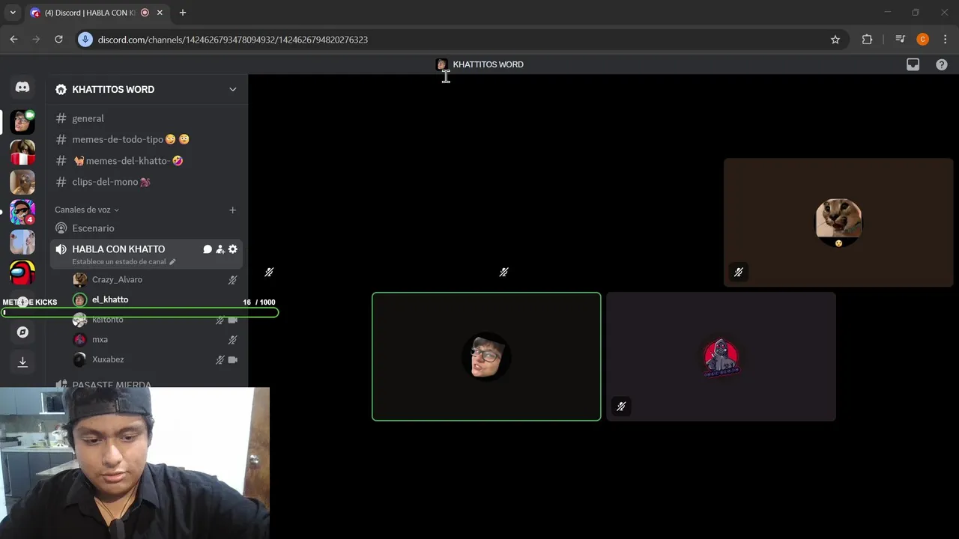Open a new browser tab
This screenshot has width=959, height=539.
point(182,13)
